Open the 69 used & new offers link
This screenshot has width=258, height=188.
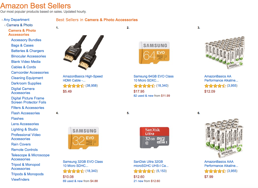(x=73, y=181)
